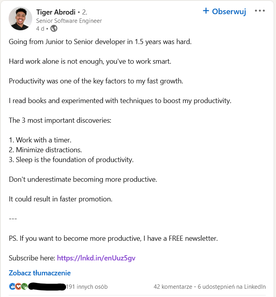Open the 42 komentarze comments list
The image size is (276, 297).
(173, 287)
